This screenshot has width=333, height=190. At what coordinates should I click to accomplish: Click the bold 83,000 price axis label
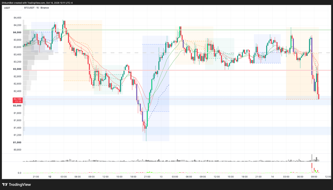coord(17,69)
